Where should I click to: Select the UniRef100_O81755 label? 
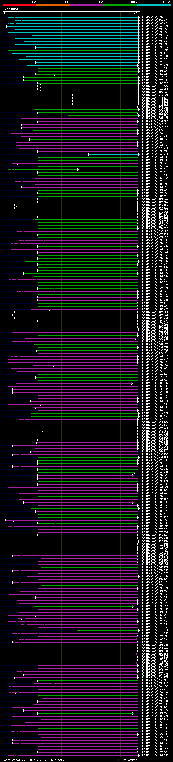(x=155, y=139)
